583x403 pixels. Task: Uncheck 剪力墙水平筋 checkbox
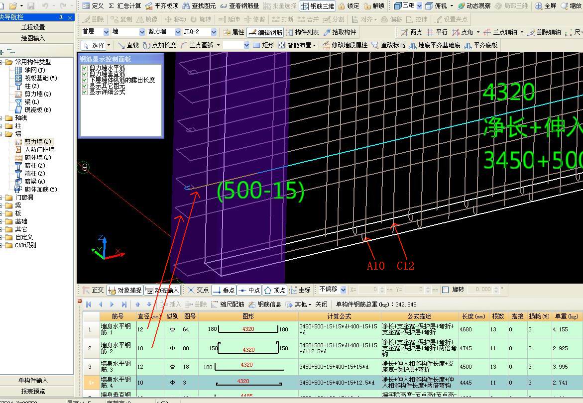pyautogui.click(x=85, y=68)
